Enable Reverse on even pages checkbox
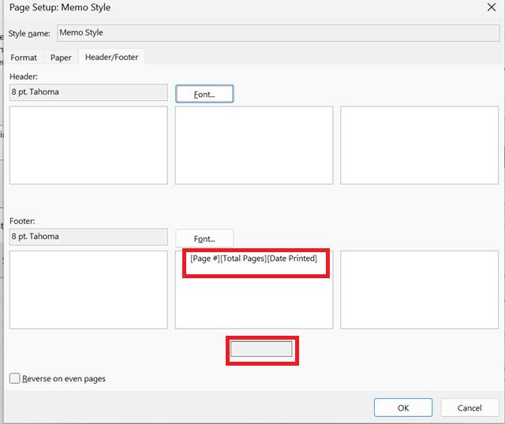The height and width of the screenshot is (424, 505). 15,378
